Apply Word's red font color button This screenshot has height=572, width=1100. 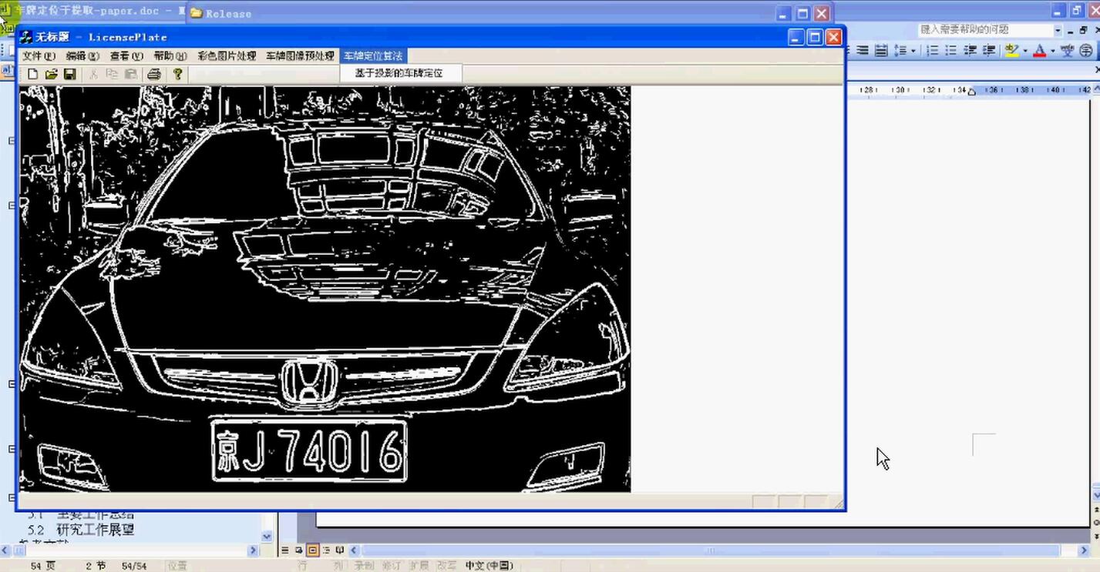click(x=1039, y=51)
